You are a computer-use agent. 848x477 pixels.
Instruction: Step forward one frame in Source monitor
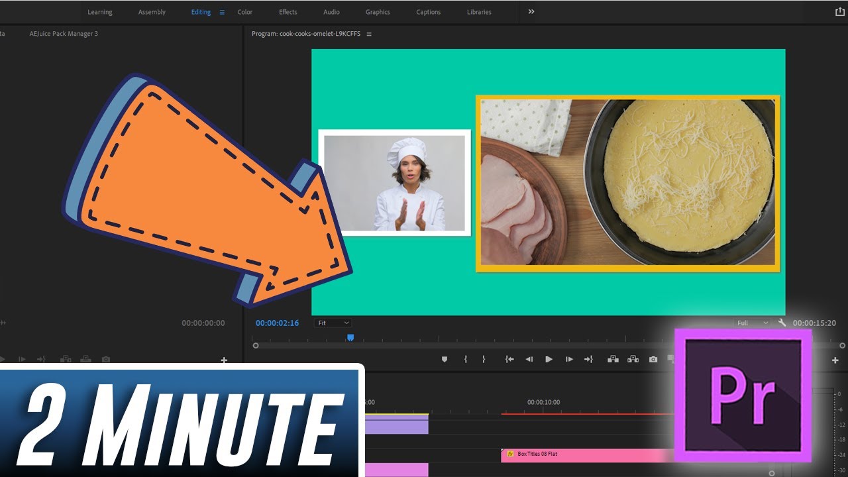click(x=22, y=359)
